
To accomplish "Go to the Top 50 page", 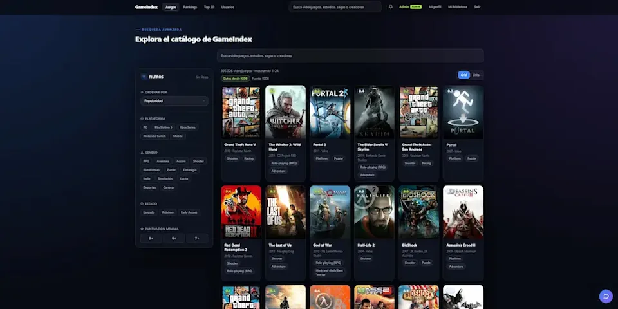I will pos(209,7).
